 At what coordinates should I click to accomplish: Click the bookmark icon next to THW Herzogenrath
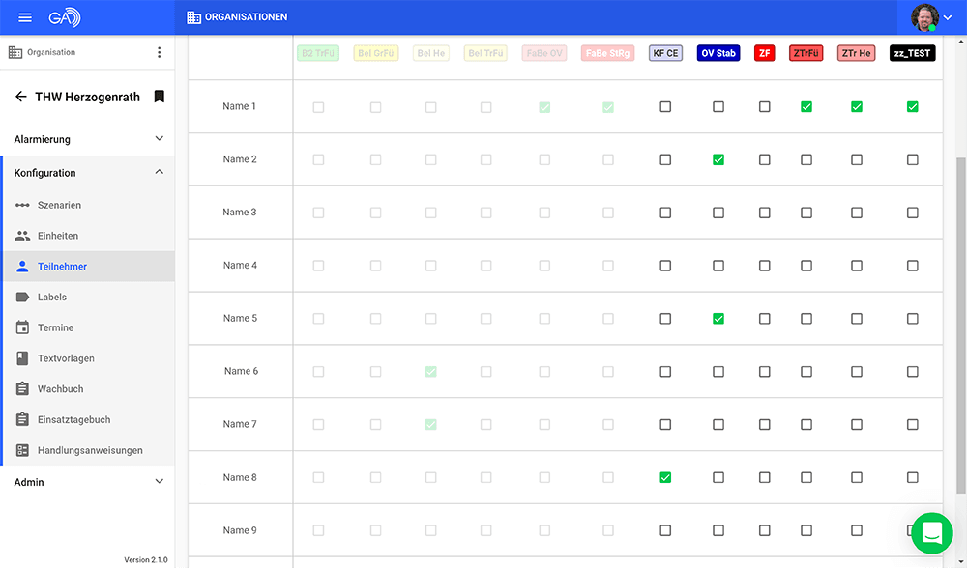coord(160,96)
